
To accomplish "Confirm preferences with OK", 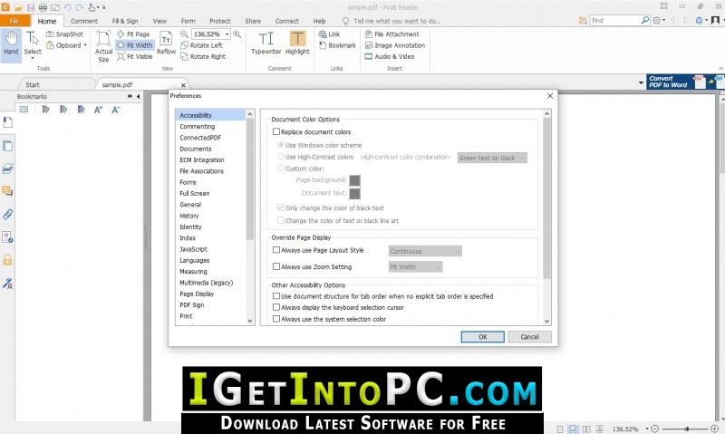I will click(x=482, y=337).
